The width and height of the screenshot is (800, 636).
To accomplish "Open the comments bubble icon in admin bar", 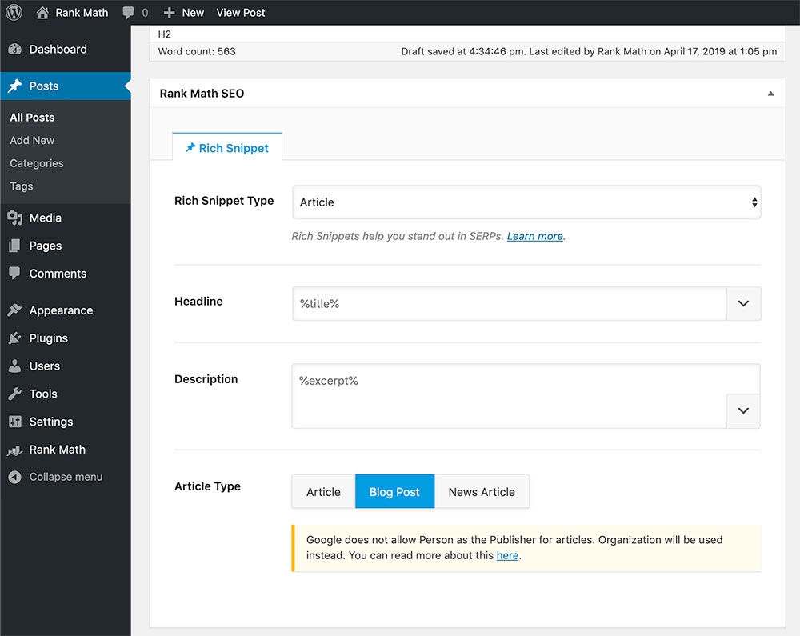I will click(129, 13).
